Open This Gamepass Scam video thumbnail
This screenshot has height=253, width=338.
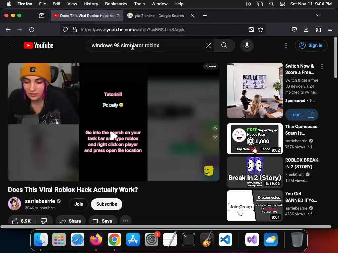point(254,139)
